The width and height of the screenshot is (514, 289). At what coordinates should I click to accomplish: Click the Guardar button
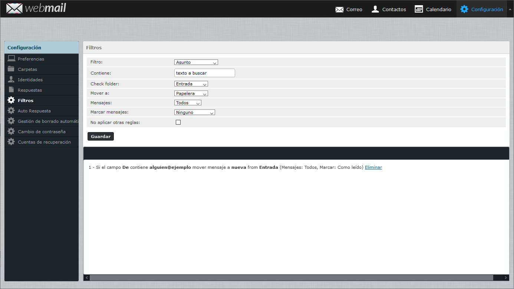pos(101,137)
